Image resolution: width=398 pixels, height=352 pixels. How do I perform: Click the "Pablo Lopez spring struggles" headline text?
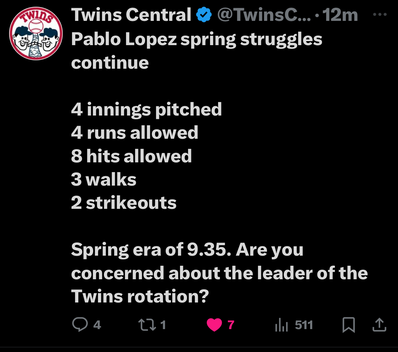[x=196, y=39]
